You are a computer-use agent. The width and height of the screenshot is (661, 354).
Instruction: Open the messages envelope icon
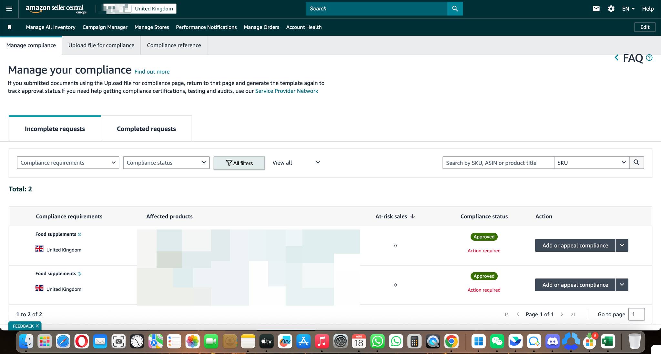tap(596, 9)
